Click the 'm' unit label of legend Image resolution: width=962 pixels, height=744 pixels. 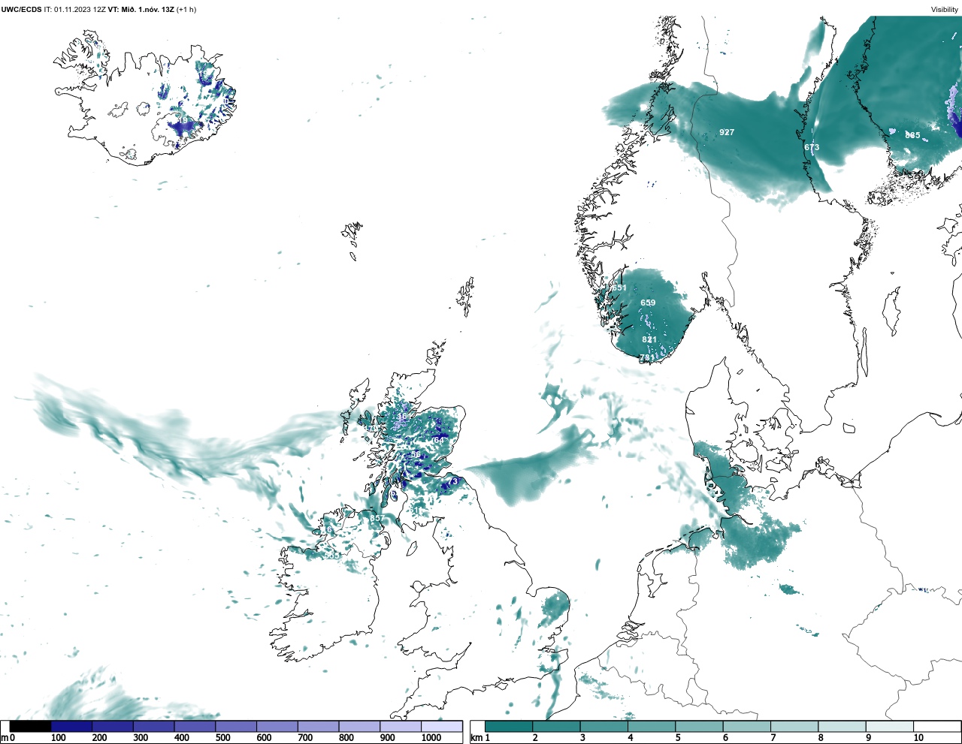[x=5, y=738]
